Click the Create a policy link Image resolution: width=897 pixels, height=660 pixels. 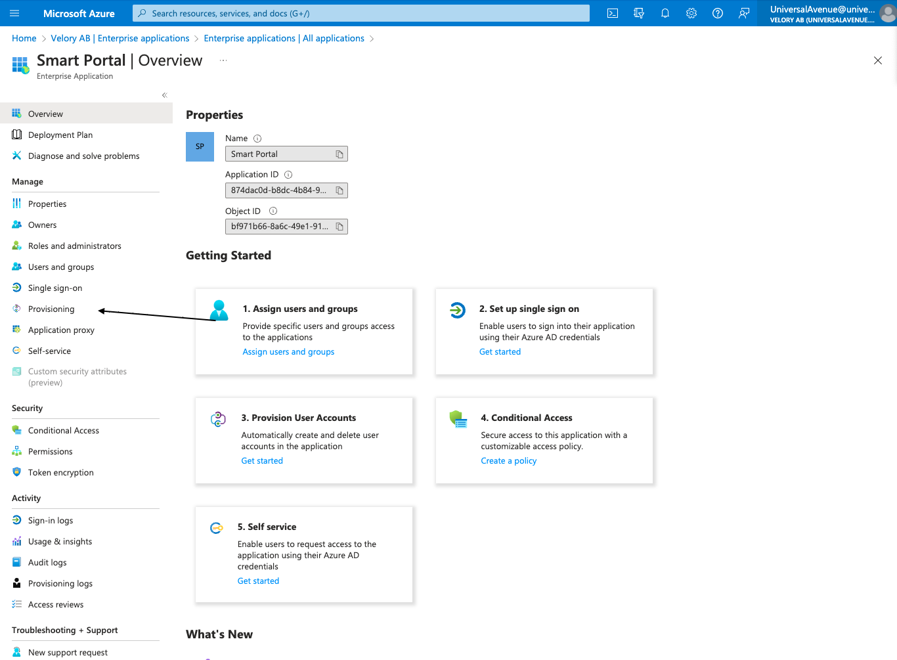[x=508, y=461]
